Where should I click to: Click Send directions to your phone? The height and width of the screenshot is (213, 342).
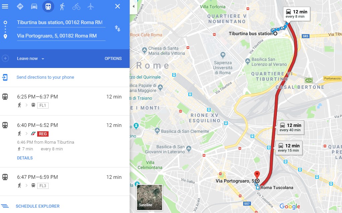(x=45, y=77)
